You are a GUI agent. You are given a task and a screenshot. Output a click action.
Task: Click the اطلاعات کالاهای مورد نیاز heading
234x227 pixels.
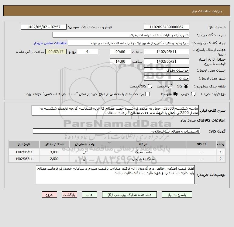click(x=203, y=120)
